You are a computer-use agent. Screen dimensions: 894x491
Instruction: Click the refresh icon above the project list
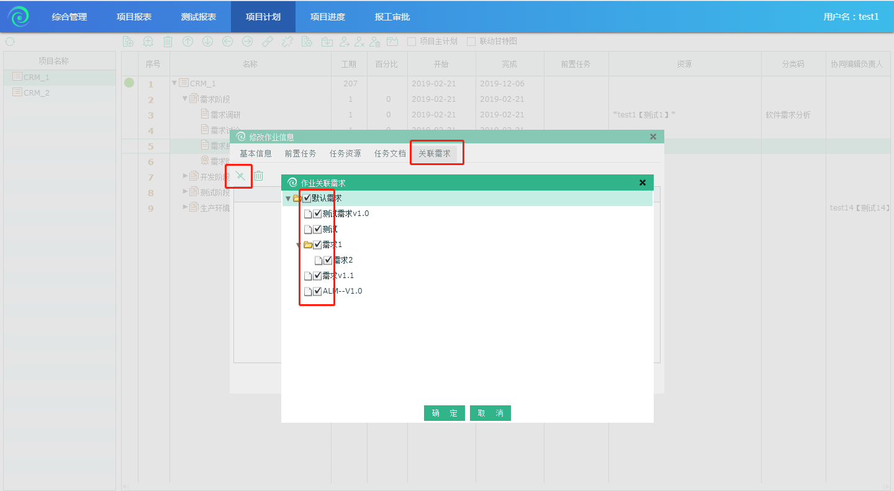pos(10,42)
